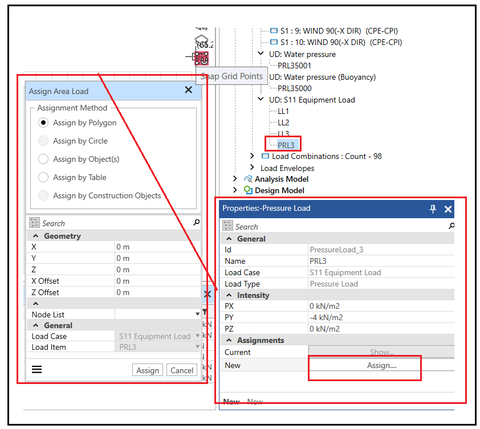Edit the Name field PRL3
The width and height of the screenshot is (480, 429).
[x=381, y=261]
